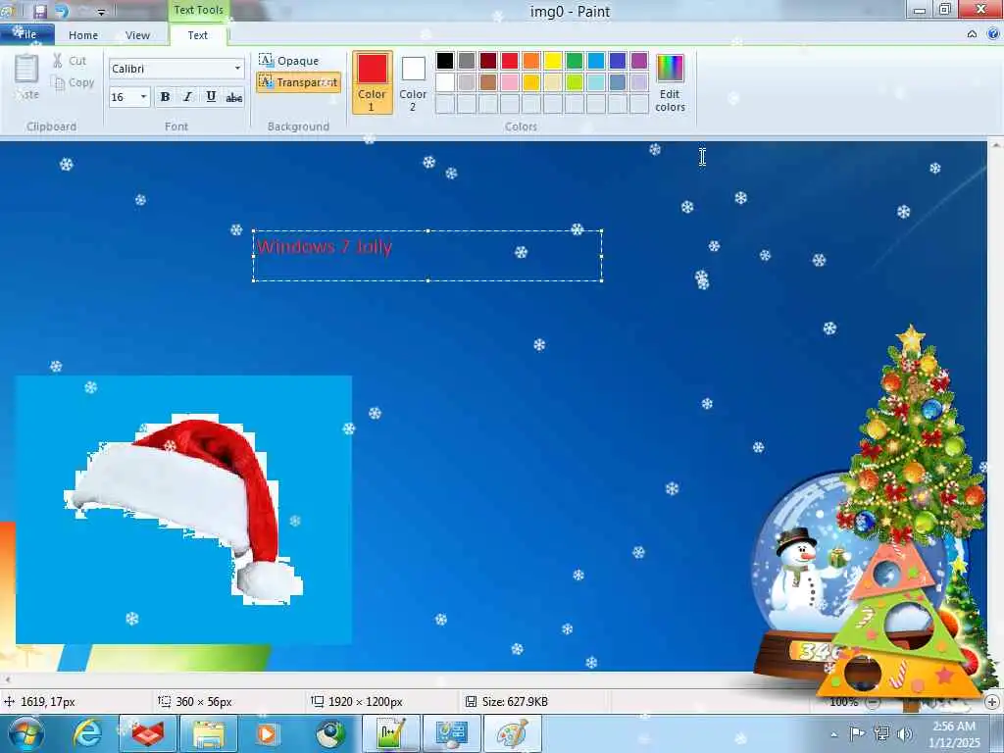Select Color 1 foreground button
Screen dimensions: 1004x753
pyautogui.click(x=372, y=82)
